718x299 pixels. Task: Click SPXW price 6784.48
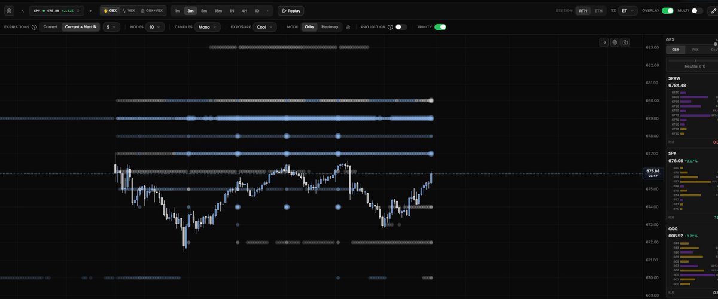tap(677, 86)
